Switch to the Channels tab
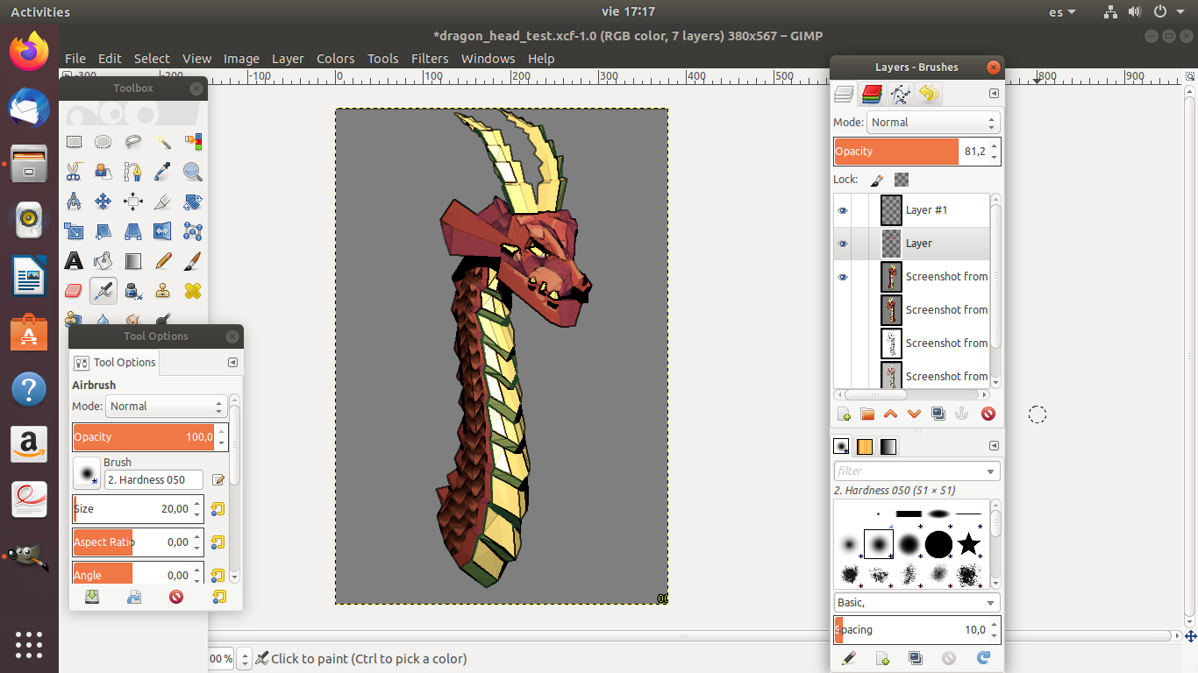This screenshot has width=1198, height=673. [872, 94]
